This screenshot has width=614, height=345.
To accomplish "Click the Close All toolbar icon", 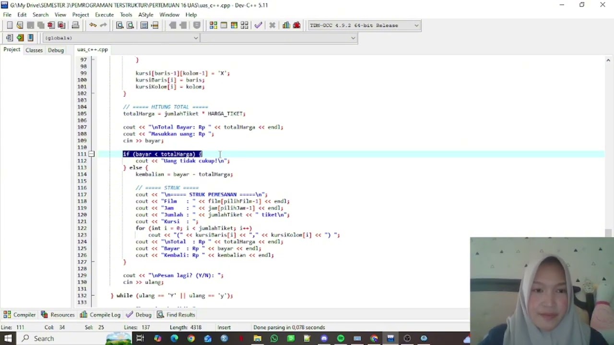I will coord(61,25).
